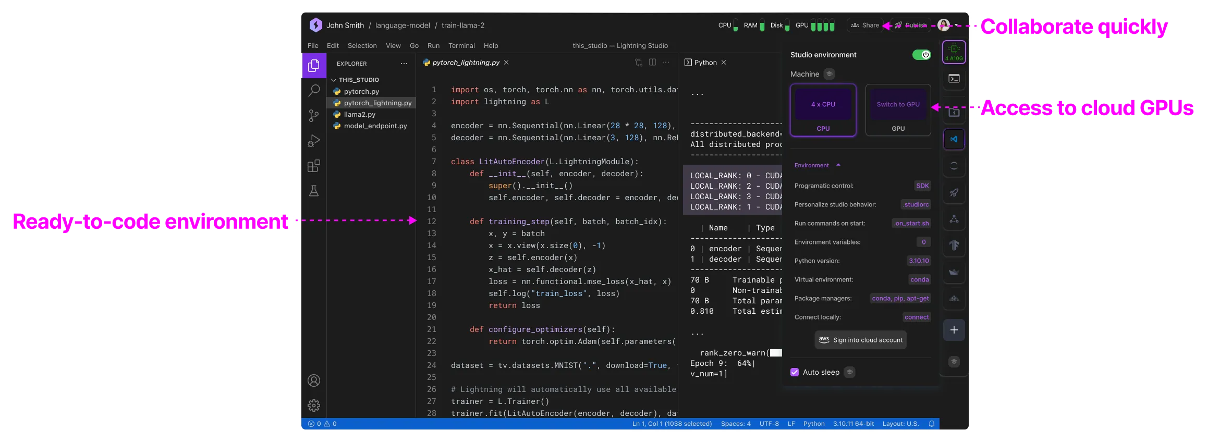Open Explorer more actions ellipsis
The width and height of the screenshot is (1207, 442).
pyautogui.click(x=404, y=64)
